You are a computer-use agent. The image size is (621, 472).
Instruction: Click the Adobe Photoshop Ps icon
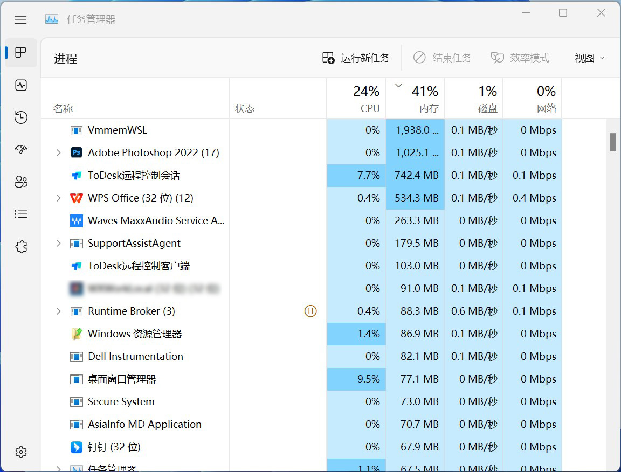click(77, 152)
